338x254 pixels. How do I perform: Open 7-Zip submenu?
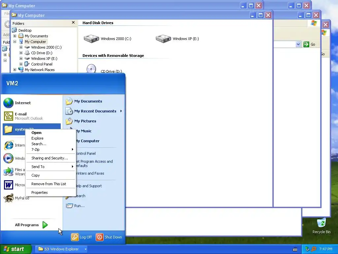point(51,149)
